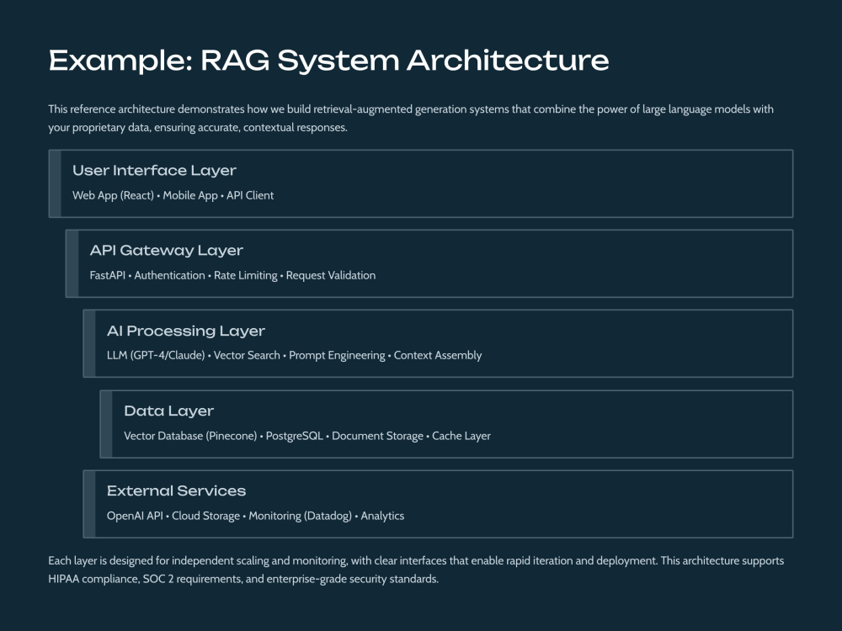Image resolution: width=842 pixels, height=631 pixels.
Task: Select the External Services heading
Action: [176, 491]
